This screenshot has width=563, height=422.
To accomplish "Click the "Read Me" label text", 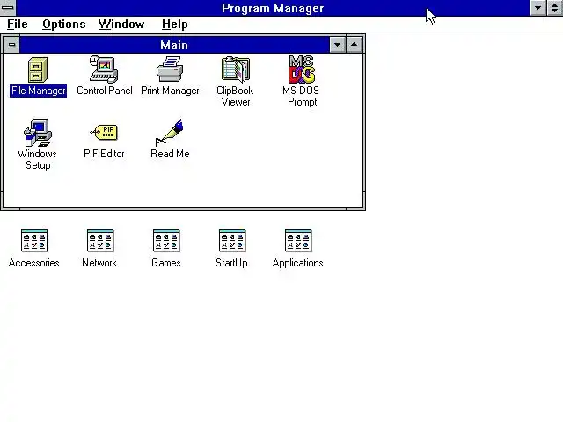I will pos(170,154).
